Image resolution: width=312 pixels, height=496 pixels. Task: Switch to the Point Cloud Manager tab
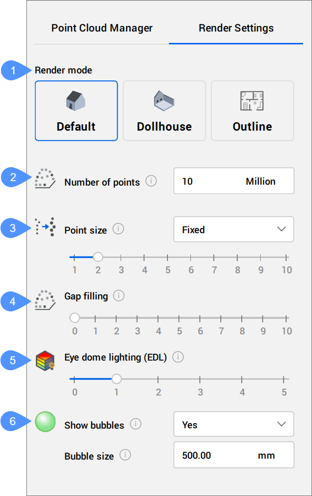(x=102, y=28)
